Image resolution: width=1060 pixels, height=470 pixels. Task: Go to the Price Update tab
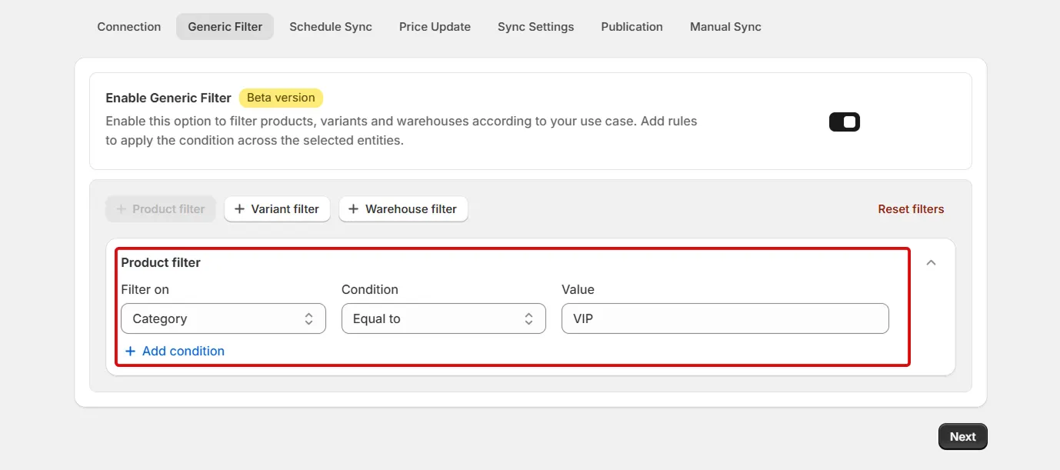[x=435, y=26]
